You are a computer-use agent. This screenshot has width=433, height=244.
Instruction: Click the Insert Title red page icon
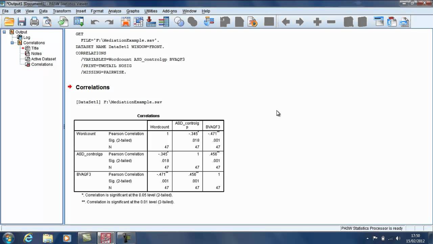click(x=392, y=22)
